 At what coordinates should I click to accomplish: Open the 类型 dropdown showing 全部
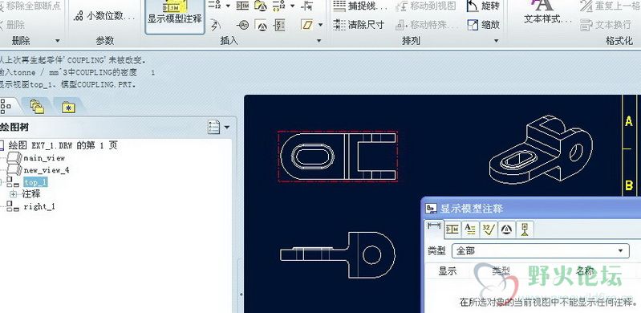(x=540, y=250)
